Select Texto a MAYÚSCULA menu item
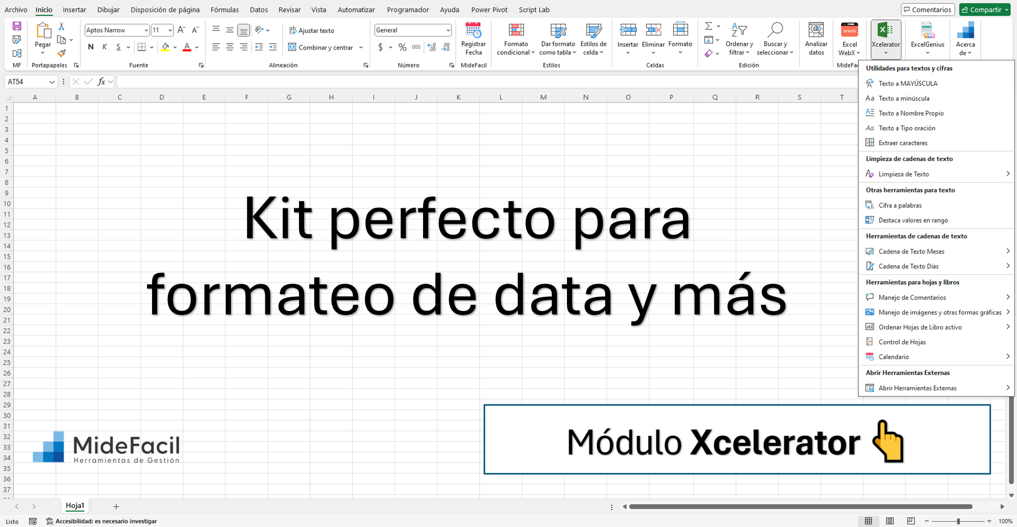 pos(936,83)
